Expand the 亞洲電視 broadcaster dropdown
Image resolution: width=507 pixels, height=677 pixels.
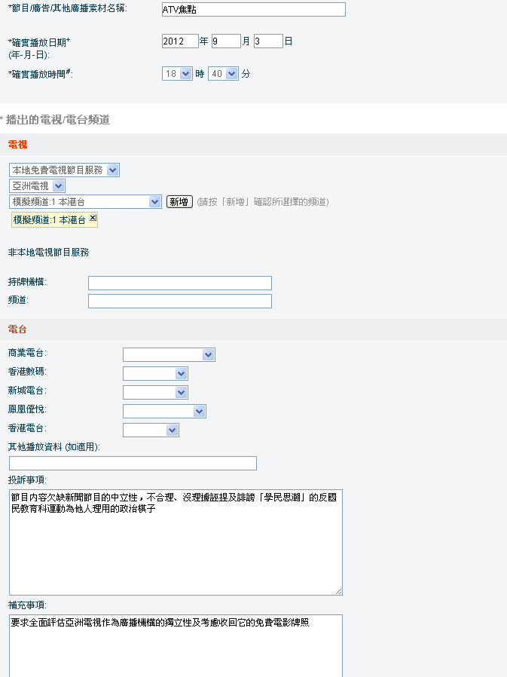(x=38, y=185)
